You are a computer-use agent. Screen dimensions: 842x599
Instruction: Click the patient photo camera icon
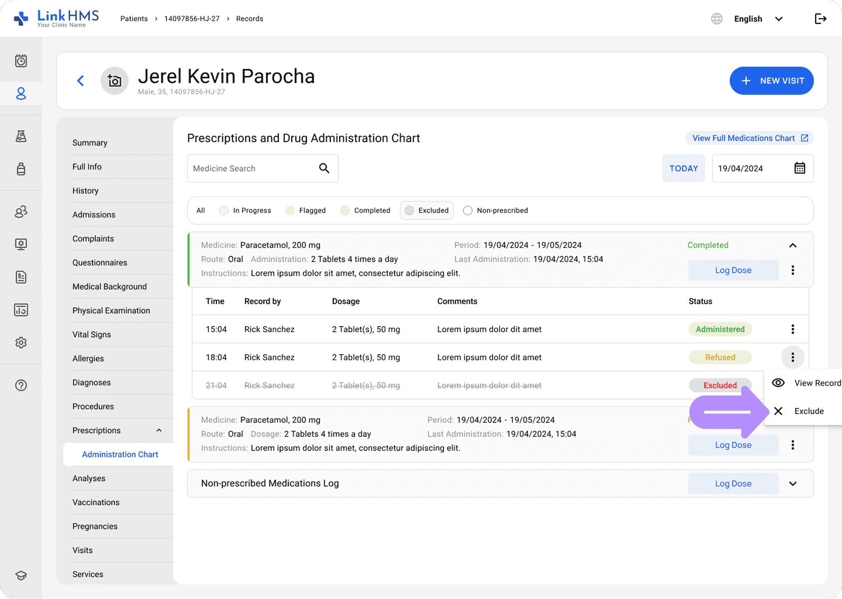click(114, 81)
